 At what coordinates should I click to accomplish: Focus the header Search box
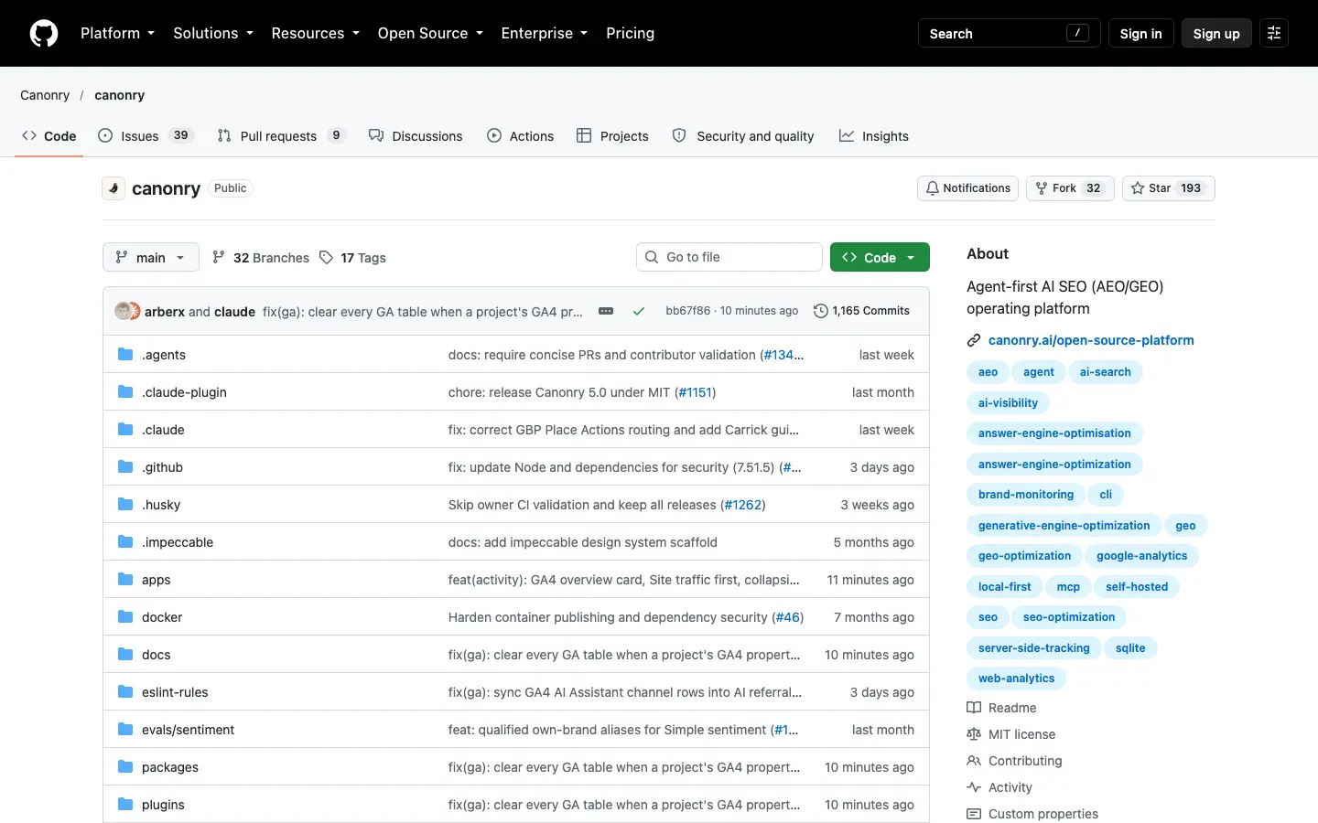(x=1009, y=33)
